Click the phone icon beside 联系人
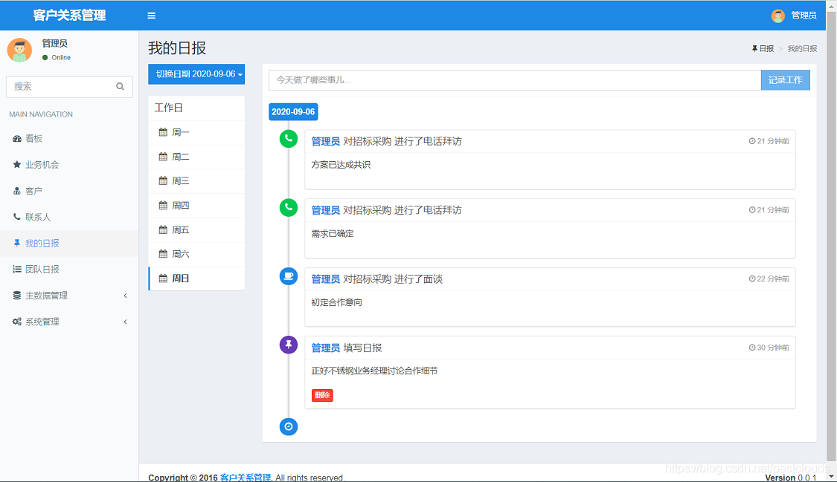Screen dimensions: 837x482 17,217
